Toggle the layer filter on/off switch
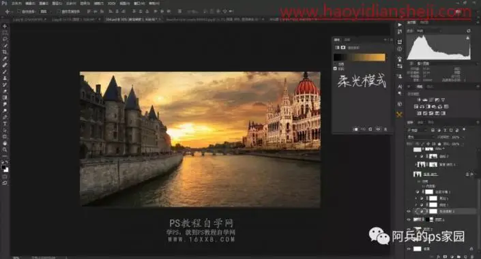 click(x=464, y=130)
